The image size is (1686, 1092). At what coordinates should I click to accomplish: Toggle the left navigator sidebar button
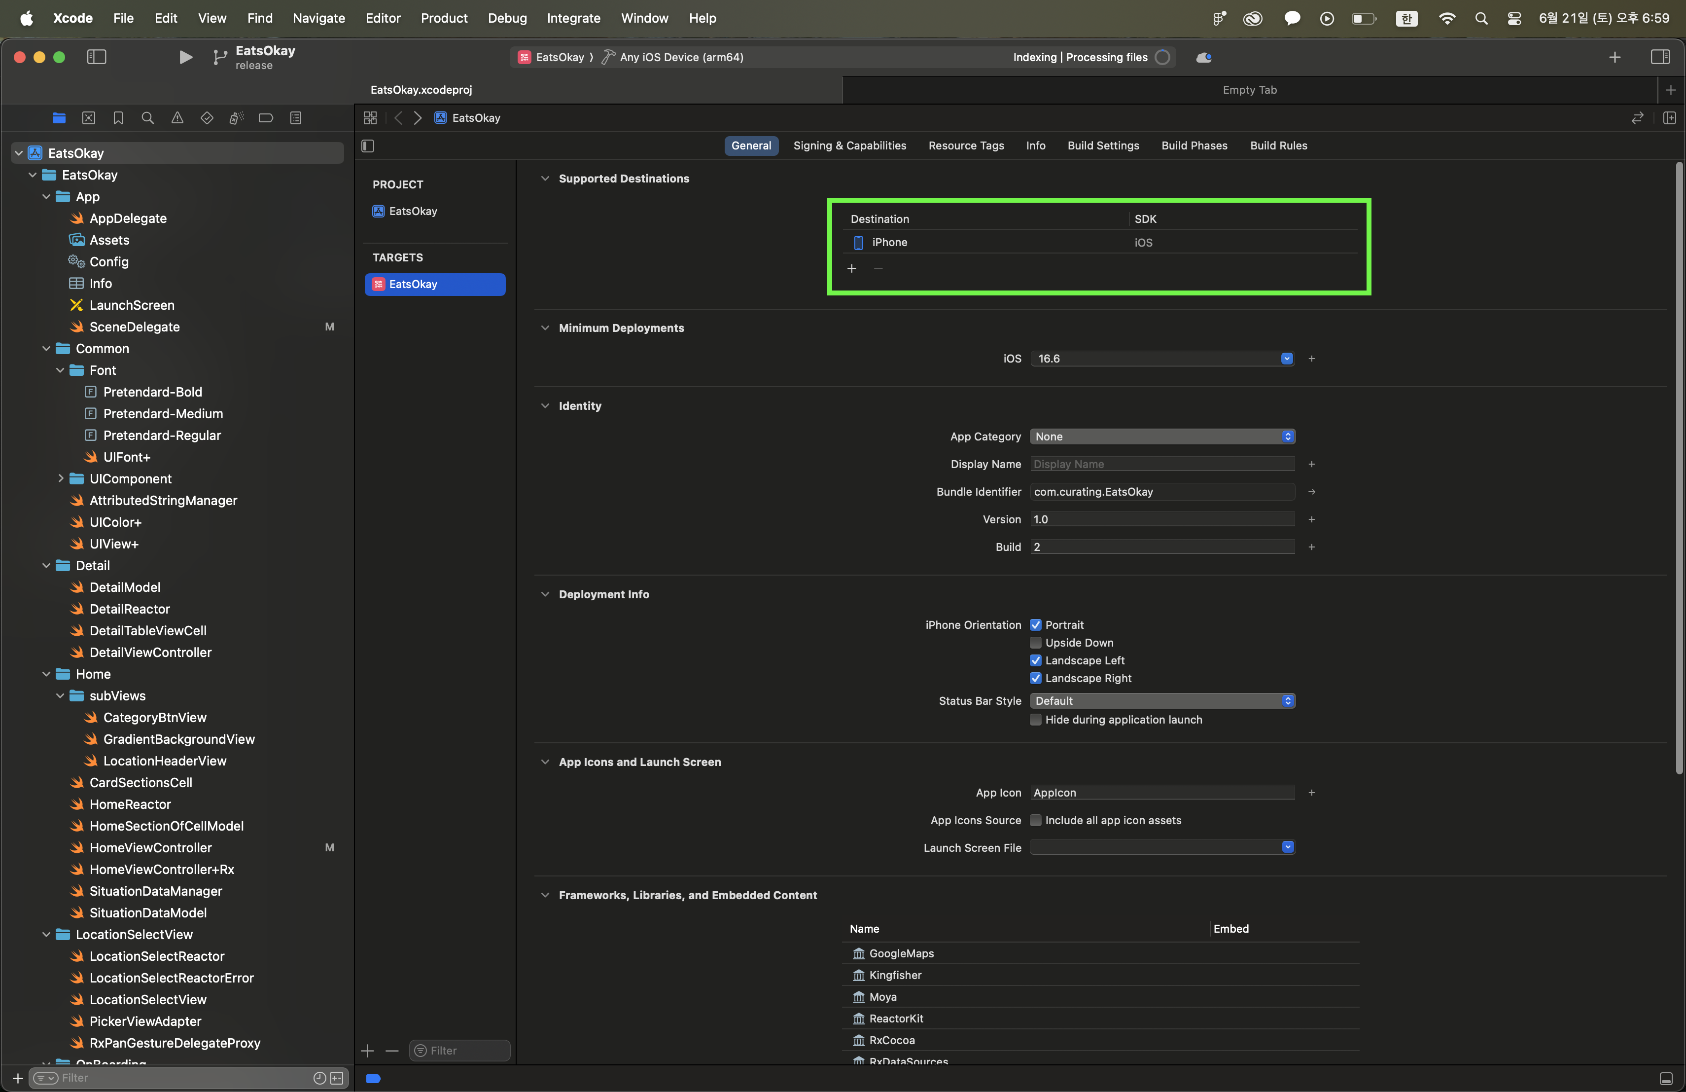[x=96, y=57]
